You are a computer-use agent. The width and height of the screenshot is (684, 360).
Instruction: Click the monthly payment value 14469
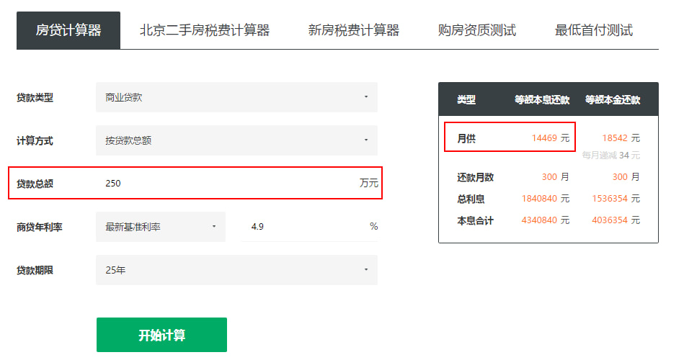click(544, 138)
